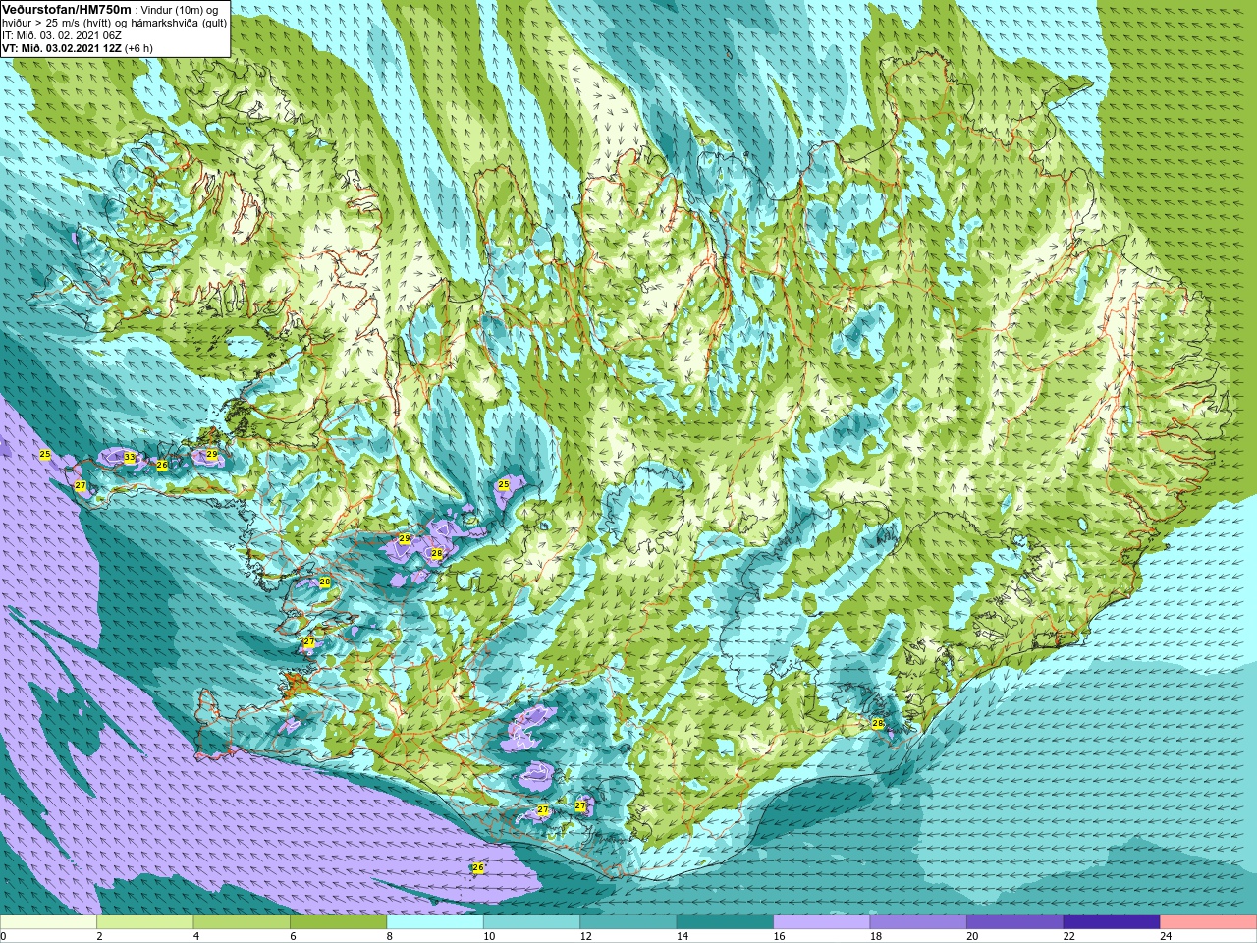Click the legend scale label 18
The height and width of the screenshot is (943, 1257).
click(x=876, y=936)
